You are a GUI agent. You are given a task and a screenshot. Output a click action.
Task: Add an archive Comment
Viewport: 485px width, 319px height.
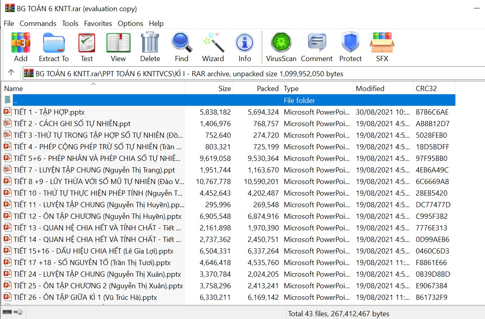317,43
